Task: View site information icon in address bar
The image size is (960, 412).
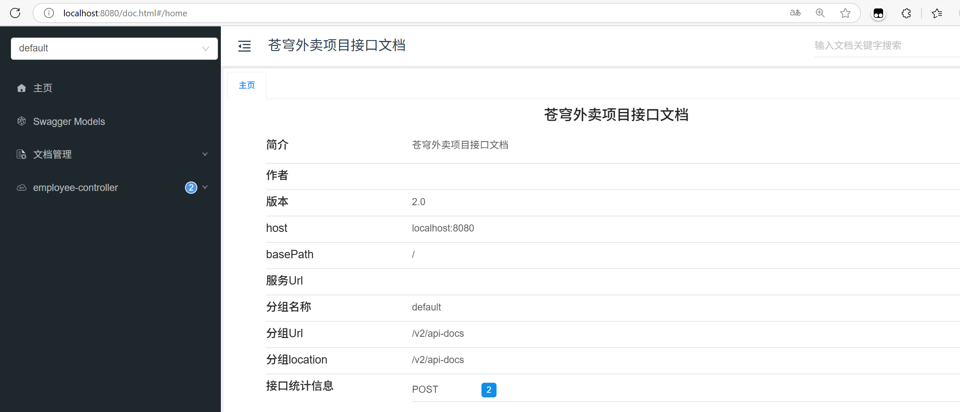Action: [49, 13]
